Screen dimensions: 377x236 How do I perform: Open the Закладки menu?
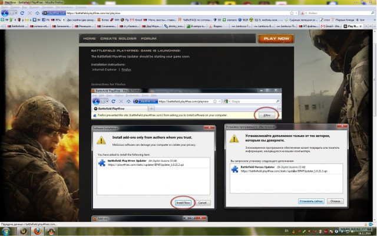[47, 8]
